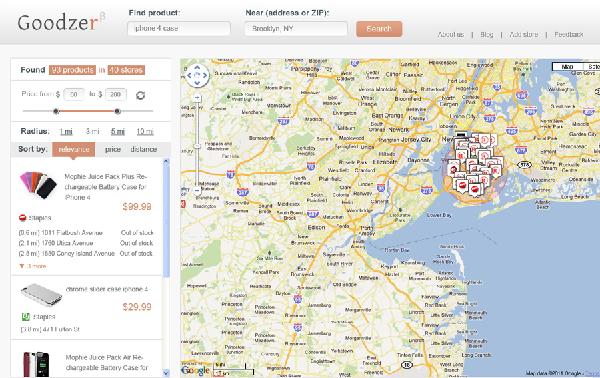Open the chrome slider case thumbnail
Screen dimensions: 600x378
[x=41, y=295]
